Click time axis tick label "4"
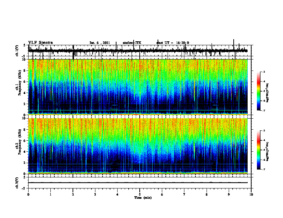This screenshot has width=283, height=218. point(118,194)
